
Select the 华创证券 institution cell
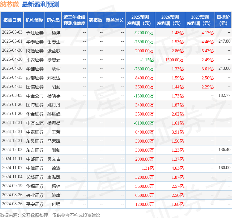click(x=35, y=69)
